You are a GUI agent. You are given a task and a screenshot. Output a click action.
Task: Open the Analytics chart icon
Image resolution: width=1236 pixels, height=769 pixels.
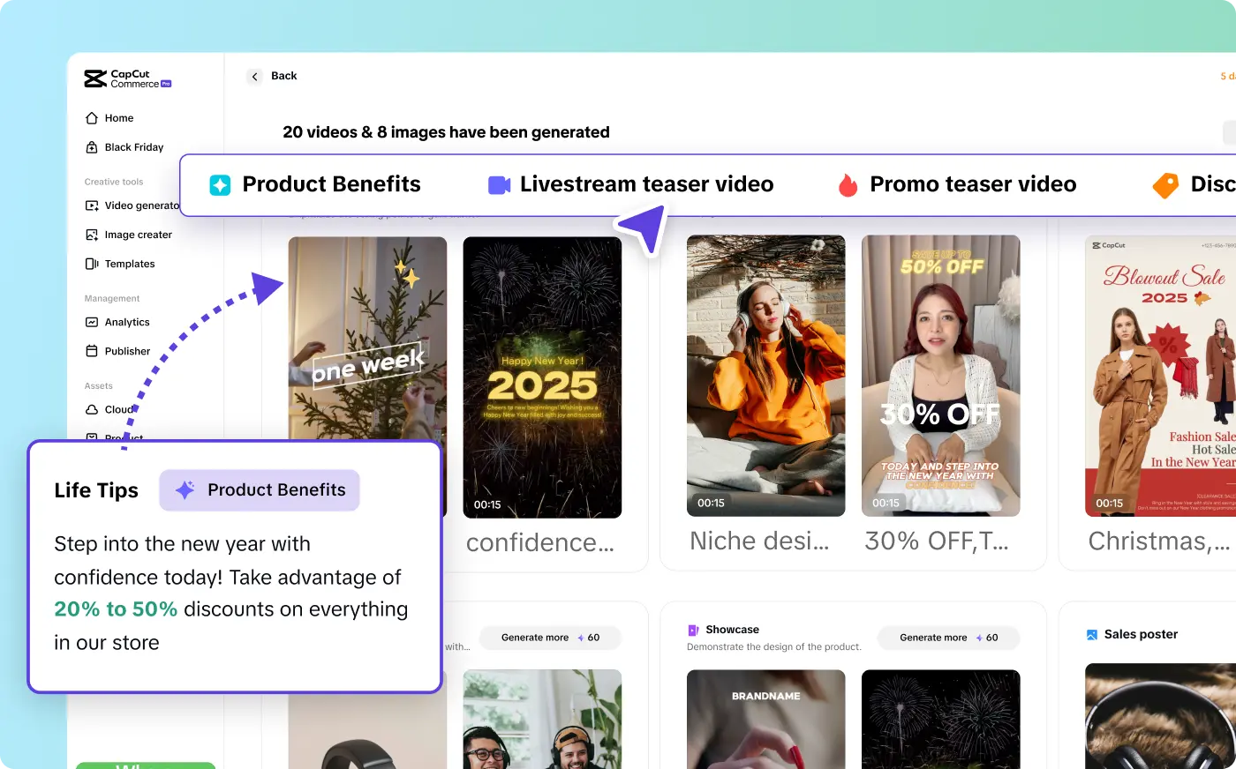[92, 322]
